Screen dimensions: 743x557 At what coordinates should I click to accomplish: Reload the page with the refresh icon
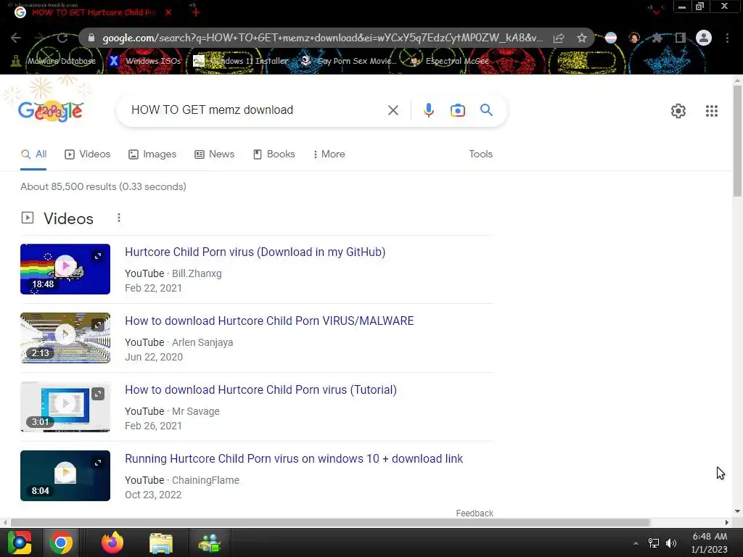tap(62, 38)
